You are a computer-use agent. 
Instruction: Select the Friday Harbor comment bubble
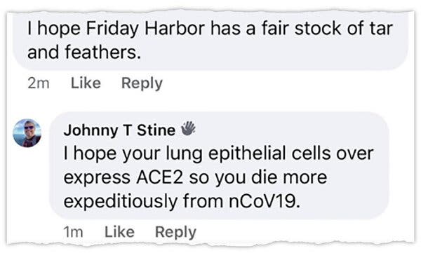pyautogui.click(x=210, y=40)
